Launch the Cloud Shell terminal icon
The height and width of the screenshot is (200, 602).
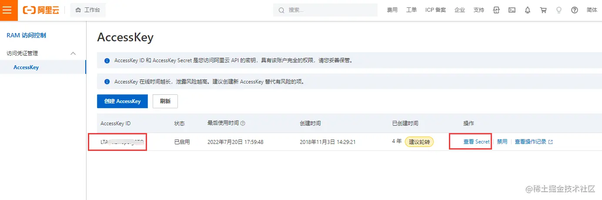[x=512, y=10]
